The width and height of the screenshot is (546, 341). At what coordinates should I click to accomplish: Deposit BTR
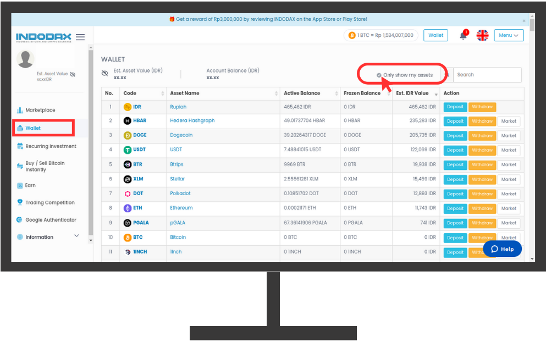[x=455, y=165]
